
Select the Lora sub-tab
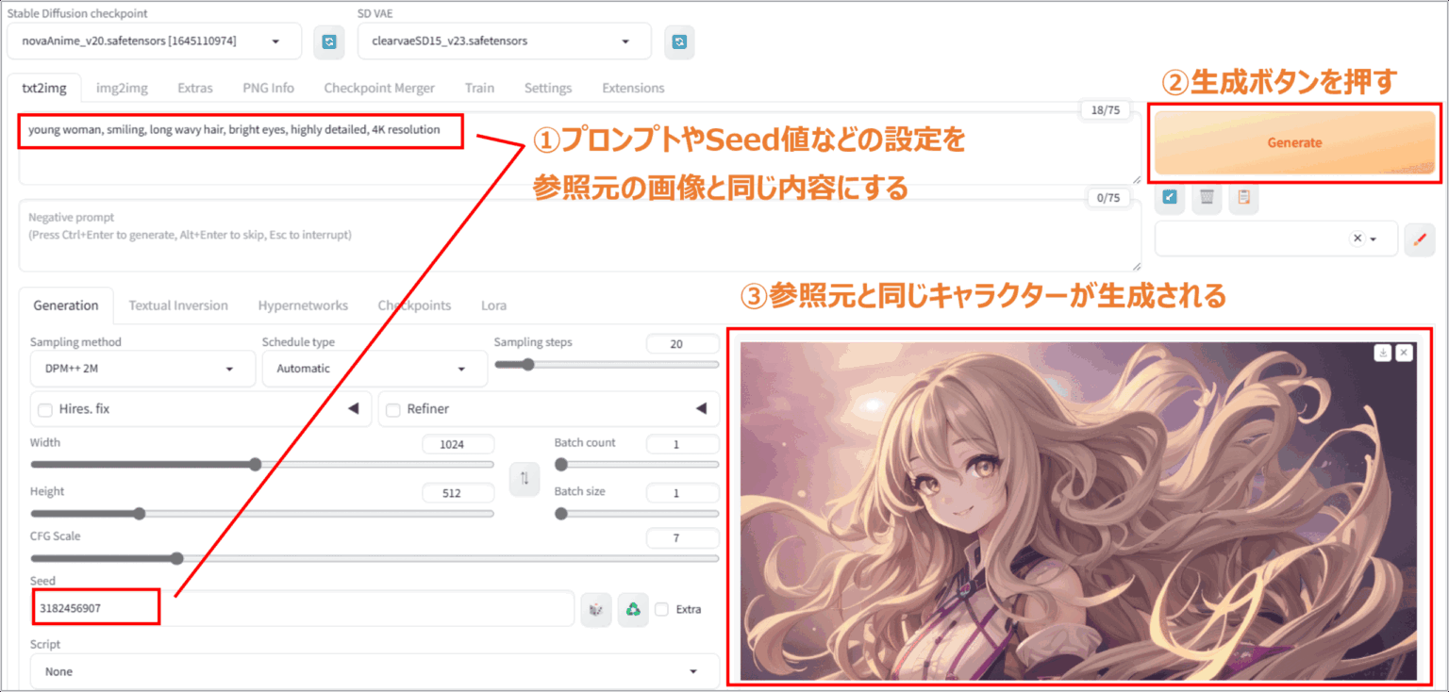[493, 305]
